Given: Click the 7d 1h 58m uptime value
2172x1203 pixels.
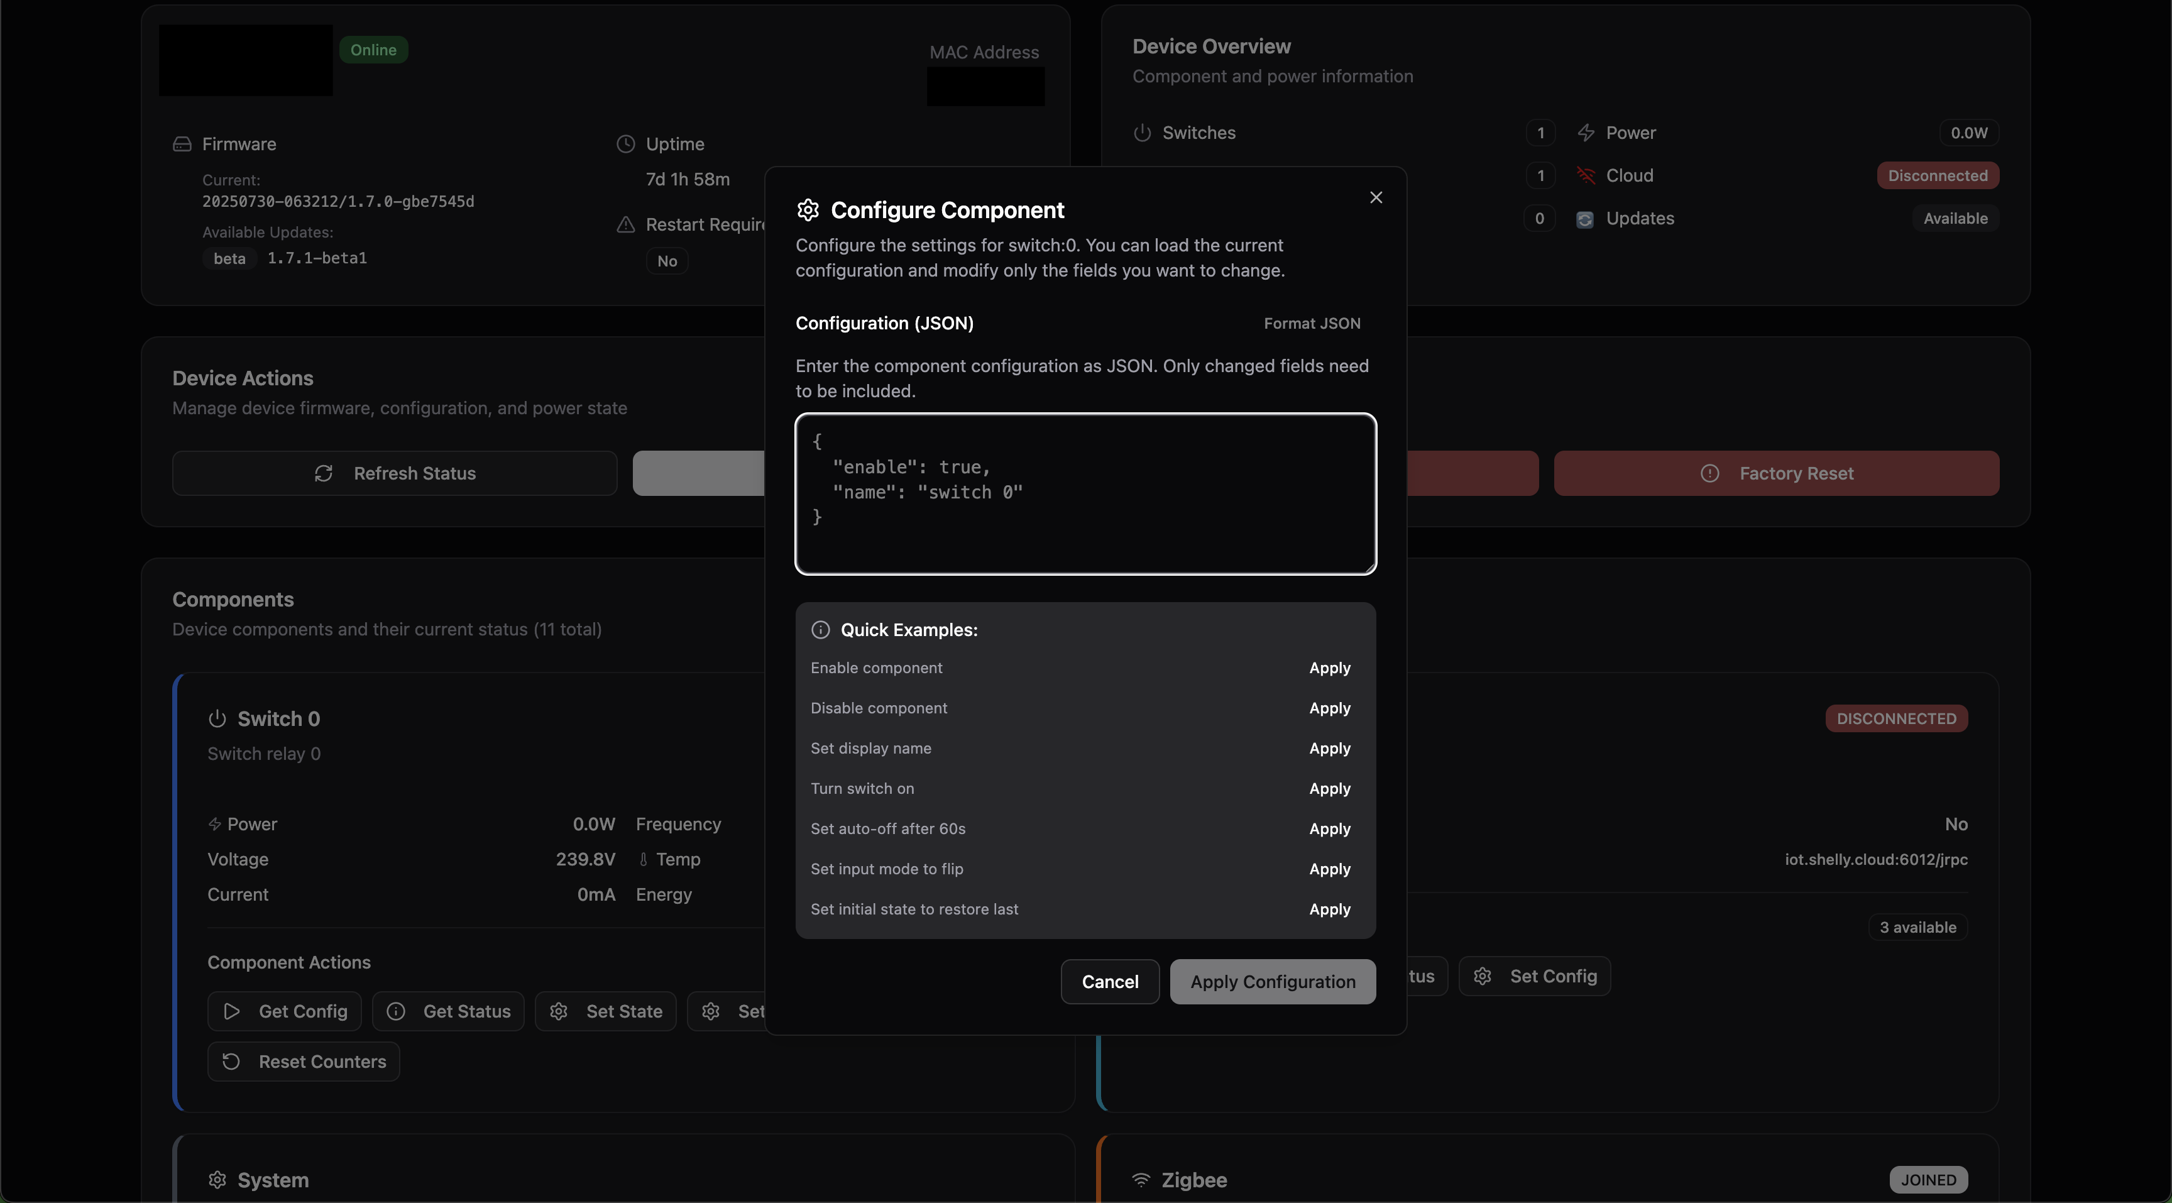Looking at the screenshot, I should tap(688, 180).
